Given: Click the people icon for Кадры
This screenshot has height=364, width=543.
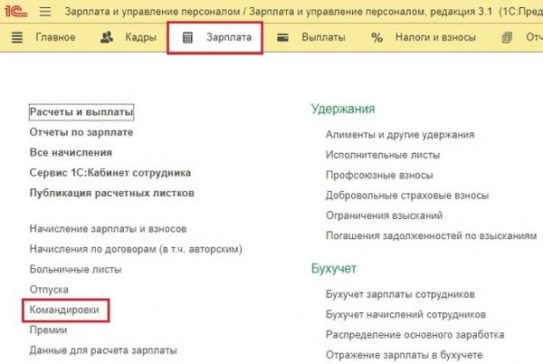Looking at the screenshot, I should [107, 37].
